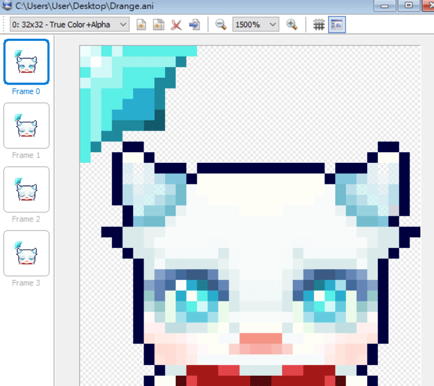Select the Frame 2 thumbnail
434x386 pixels.
click(x=26, y=190)
